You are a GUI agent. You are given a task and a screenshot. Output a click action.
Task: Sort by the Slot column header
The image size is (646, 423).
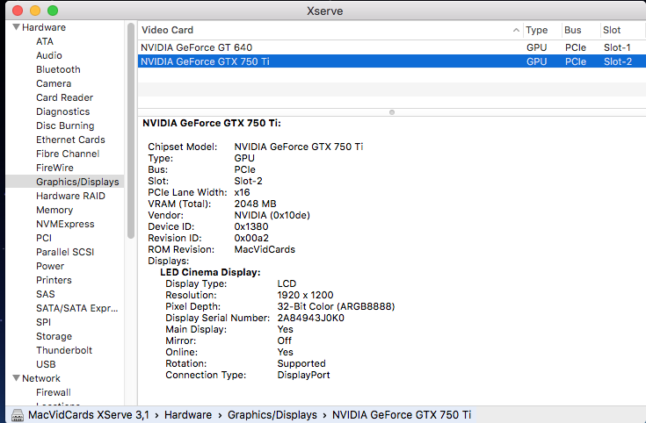(612, 30)
